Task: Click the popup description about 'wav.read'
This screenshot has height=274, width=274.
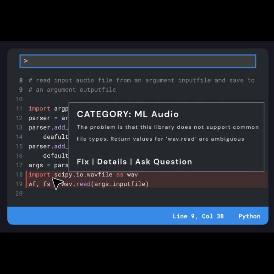Action: [160, 139]
